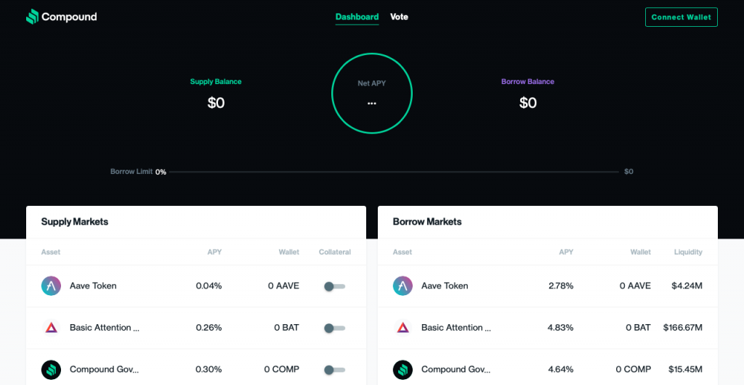Click the Borrow Balance label
Viewport: 744px width, 385px height.
point(527,81)
